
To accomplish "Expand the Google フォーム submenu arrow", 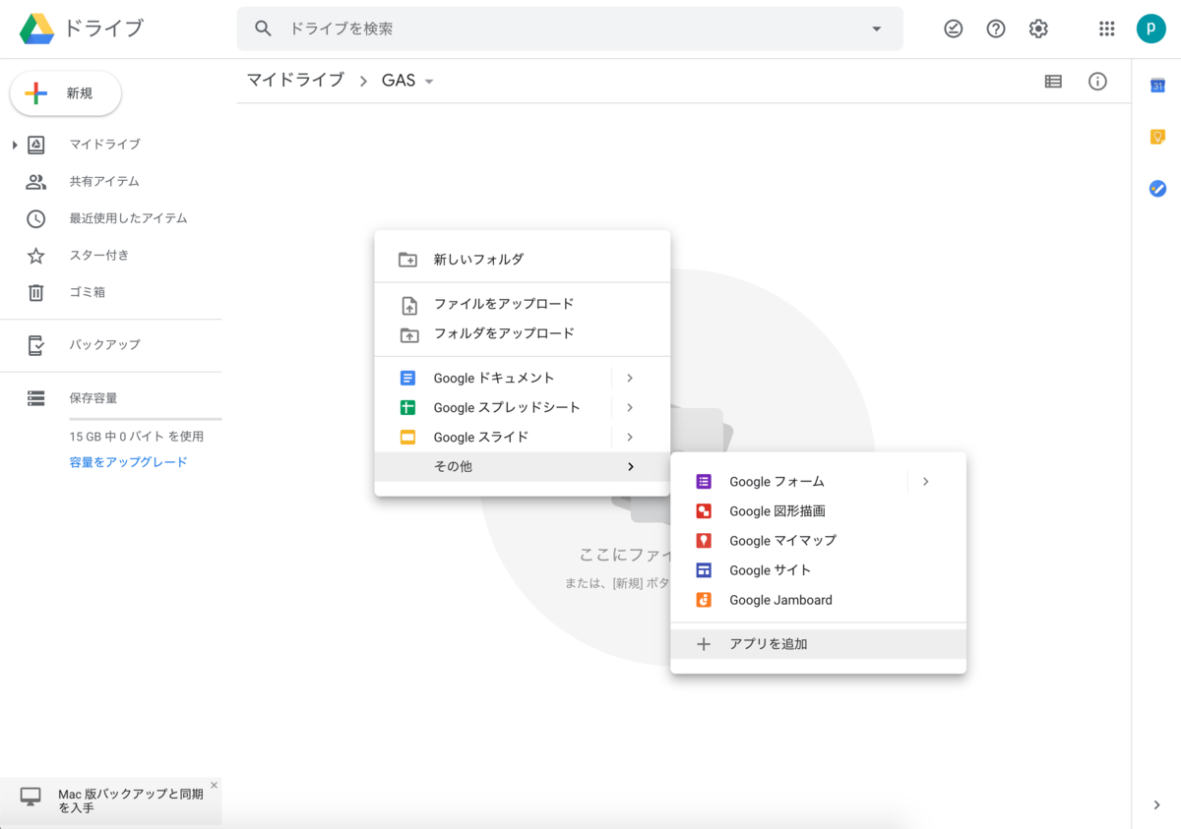I will point(924,481).
